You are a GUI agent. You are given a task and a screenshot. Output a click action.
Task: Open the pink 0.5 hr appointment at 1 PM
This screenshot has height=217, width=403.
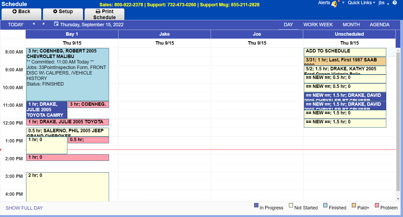pyautogui.click(x=89, y=140)
